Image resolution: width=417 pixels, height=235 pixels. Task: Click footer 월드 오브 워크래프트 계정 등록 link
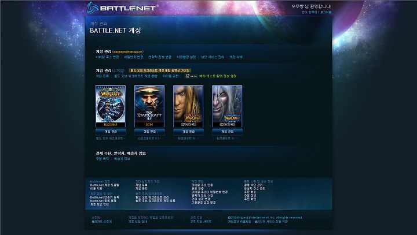(155, 201)
